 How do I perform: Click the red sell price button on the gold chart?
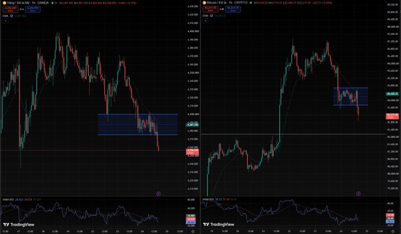[11, 9]
